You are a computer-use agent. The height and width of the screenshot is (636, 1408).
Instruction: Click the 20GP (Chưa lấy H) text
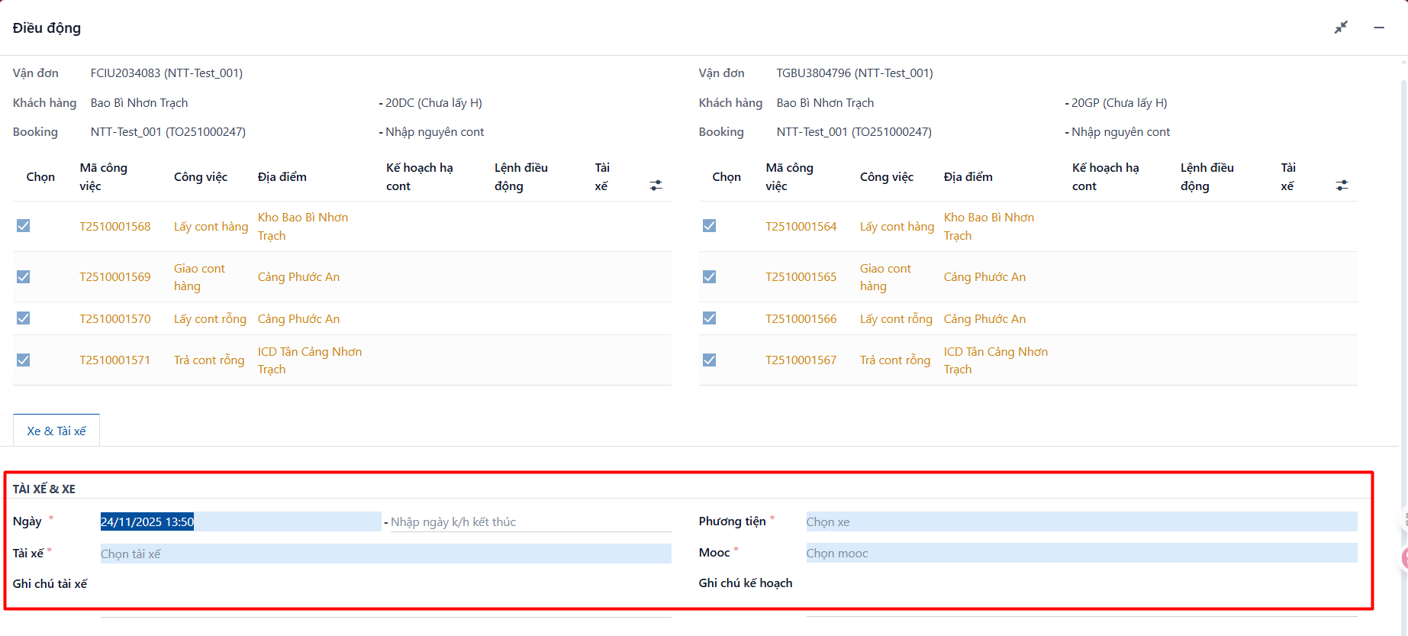pyautogui.click(x=1120, y=103)
